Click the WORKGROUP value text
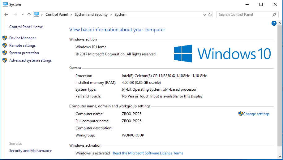This screenshot has height=160, width=283. pyautogui.click(x=133, y=135)
